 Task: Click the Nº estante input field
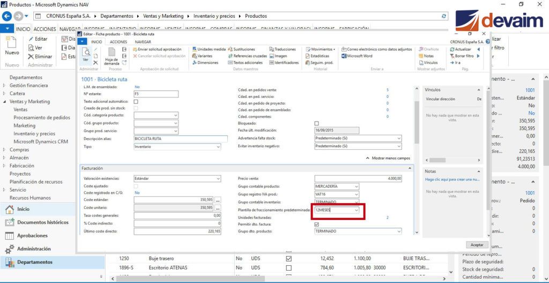(156, 94)
